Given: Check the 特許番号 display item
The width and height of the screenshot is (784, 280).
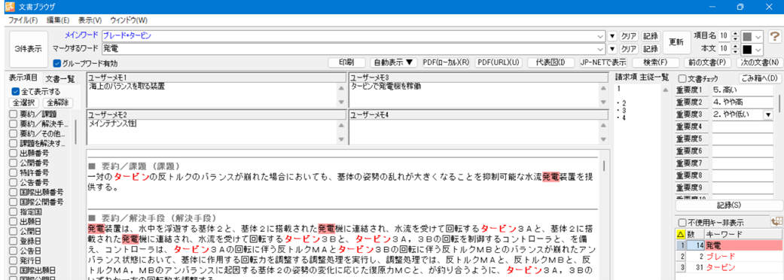Looking at the screenshot, I should coord(13,172).
